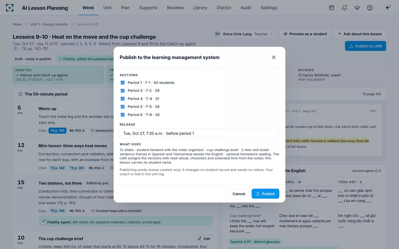Click Draft · ready to publish status
Image resolution: width=399 pixels, height=249 pixels.
click(33, 59)
